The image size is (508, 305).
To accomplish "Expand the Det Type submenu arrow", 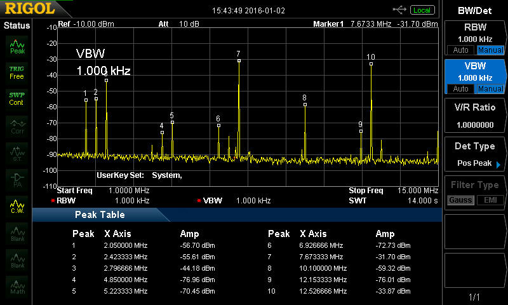I will (x=498, y=164).
